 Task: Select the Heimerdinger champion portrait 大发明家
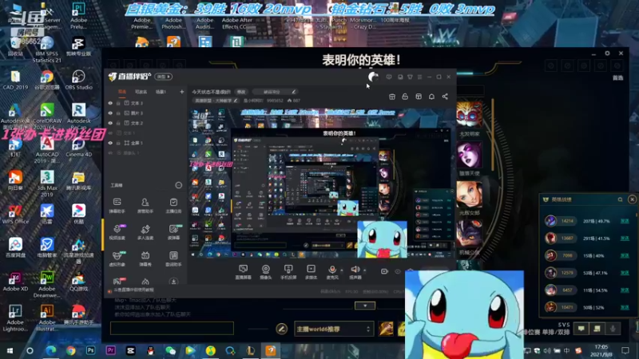469,114
